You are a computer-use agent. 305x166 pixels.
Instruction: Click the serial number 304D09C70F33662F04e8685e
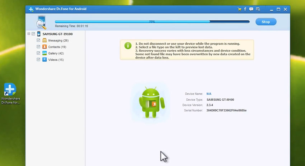pos(226,110)
